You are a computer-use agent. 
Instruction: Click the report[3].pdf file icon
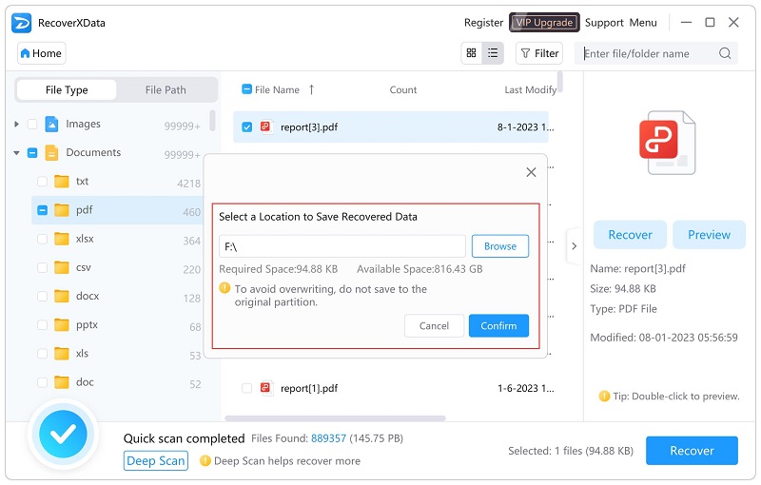[x=265, y=126]
